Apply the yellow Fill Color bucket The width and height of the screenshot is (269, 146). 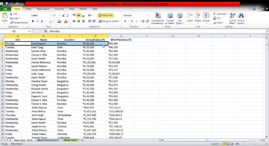[59, 21]
